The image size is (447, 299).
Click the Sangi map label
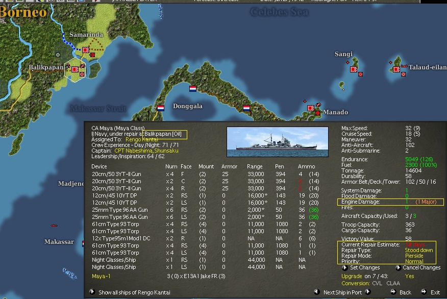(x=343, y=54)
